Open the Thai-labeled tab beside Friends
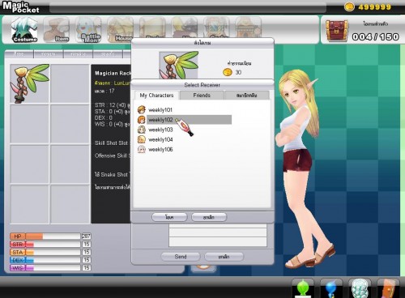This screenshot has height=298, width=405. point(247,96)
